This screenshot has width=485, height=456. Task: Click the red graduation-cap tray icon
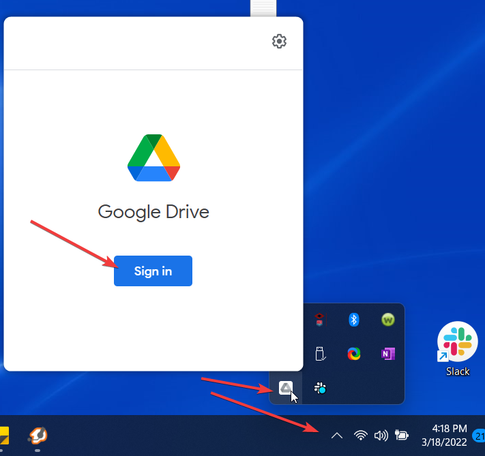tap(320, 320)
